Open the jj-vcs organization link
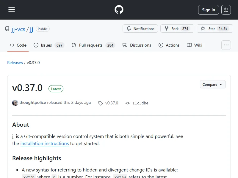Image resolution: width=238 pixels, height=178 pixels. [18, 29]
